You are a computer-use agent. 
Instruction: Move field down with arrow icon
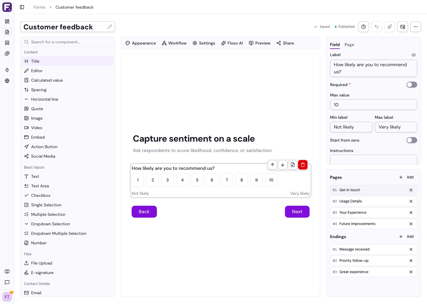[x=282, y=165]
